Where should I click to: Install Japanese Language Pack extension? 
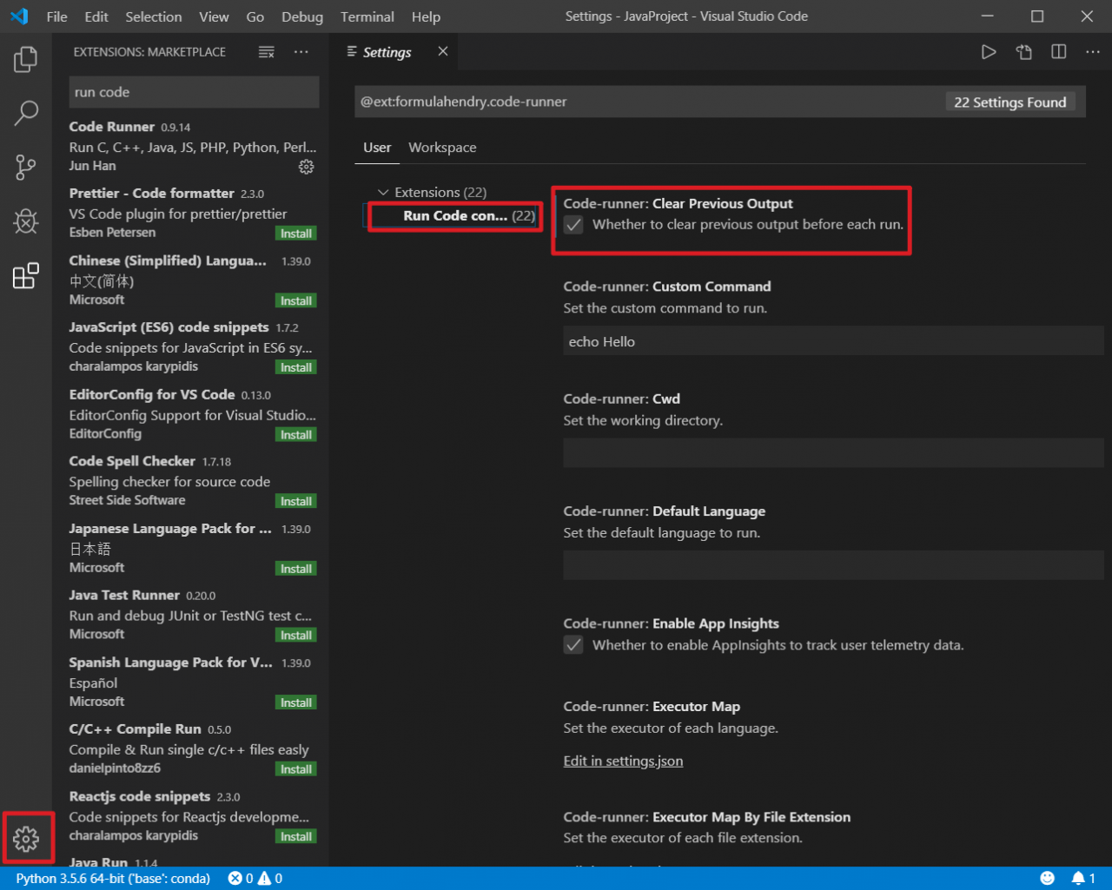point(296,569)
